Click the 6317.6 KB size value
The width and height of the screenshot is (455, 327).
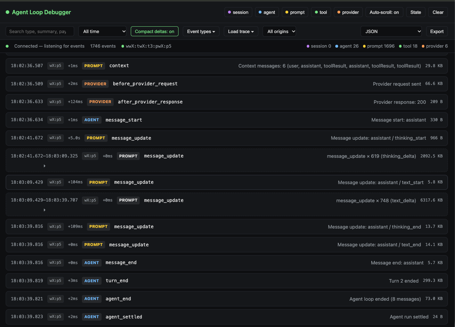[431, 200]
